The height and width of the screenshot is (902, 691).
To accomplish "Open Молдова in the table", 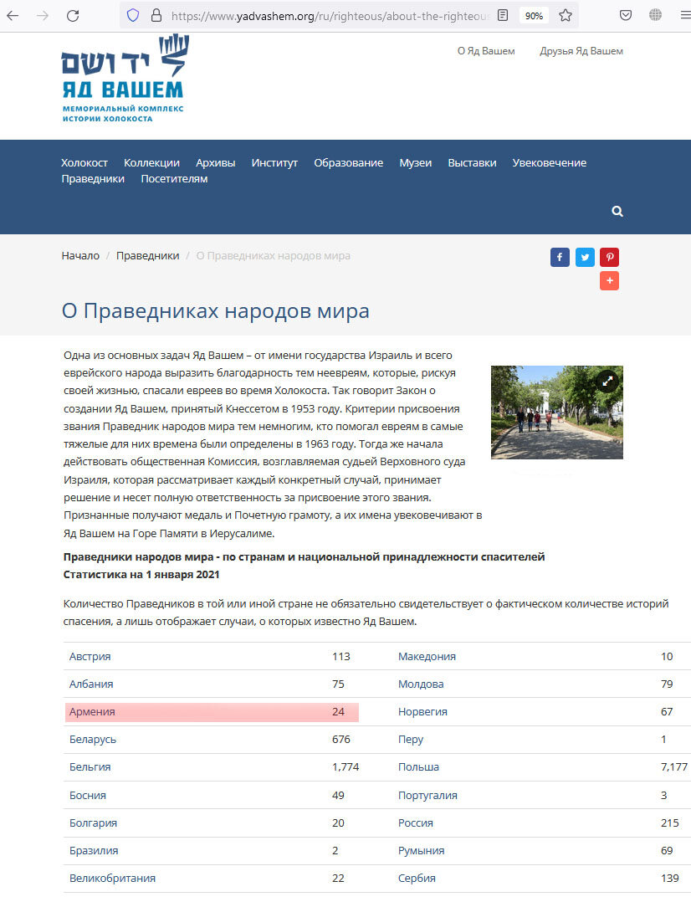I will coord(421,684).
